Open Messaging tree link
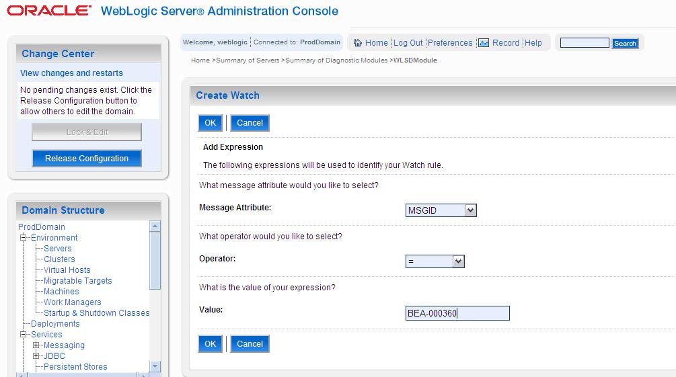The height and width of the screenshot is (377, 676). [x=64, y=345]
